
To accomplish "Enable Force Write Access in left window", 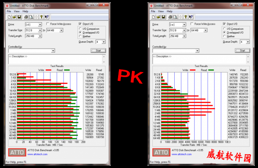I will click(48, 24).
